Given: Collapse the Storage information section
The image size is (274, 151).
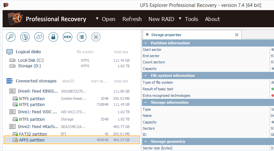Looking at the screenshot, I should tap(146, 102).
